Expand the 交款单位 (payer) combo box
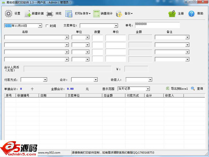209x157 pixels. [116, 26]
